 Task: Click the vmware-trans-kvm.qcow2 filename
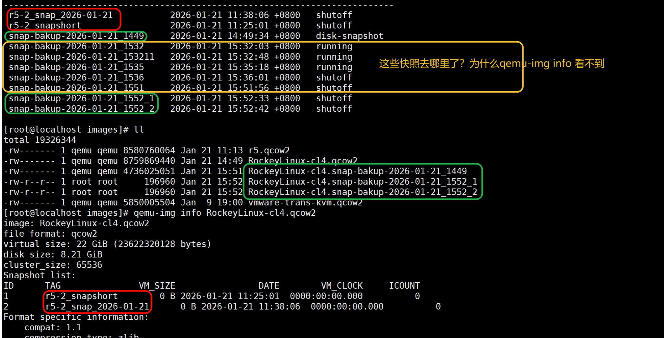tap(305, 203)
